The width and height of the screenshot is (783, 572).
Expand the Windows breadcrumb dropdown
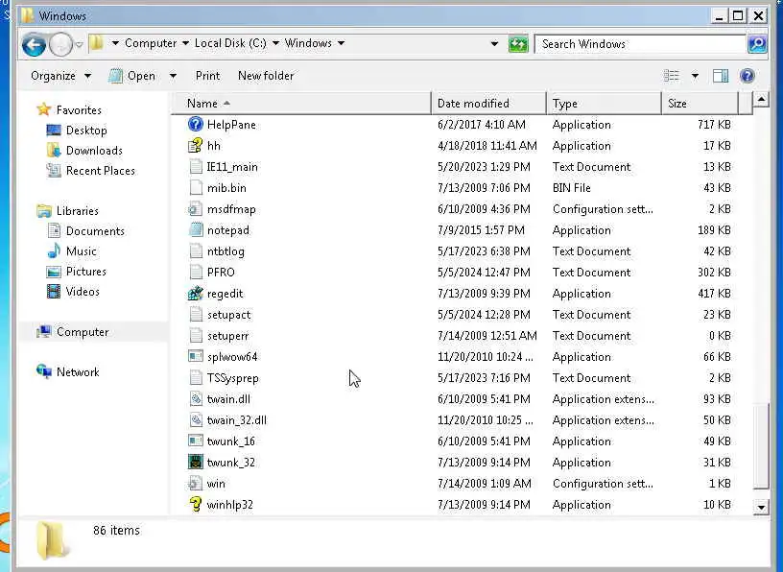(341, 43)
